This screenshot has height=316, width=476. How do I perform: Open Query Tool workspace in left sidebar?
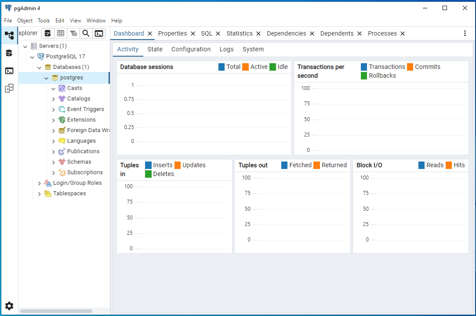click(x=9, y=53)
